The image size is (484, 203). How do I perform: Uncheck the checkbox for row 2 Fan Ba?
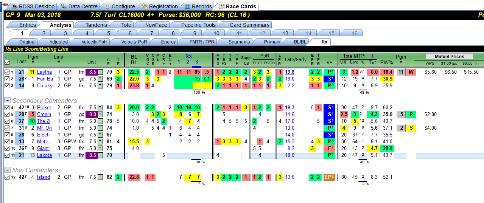pyautogui.click(x=7, y=79)
